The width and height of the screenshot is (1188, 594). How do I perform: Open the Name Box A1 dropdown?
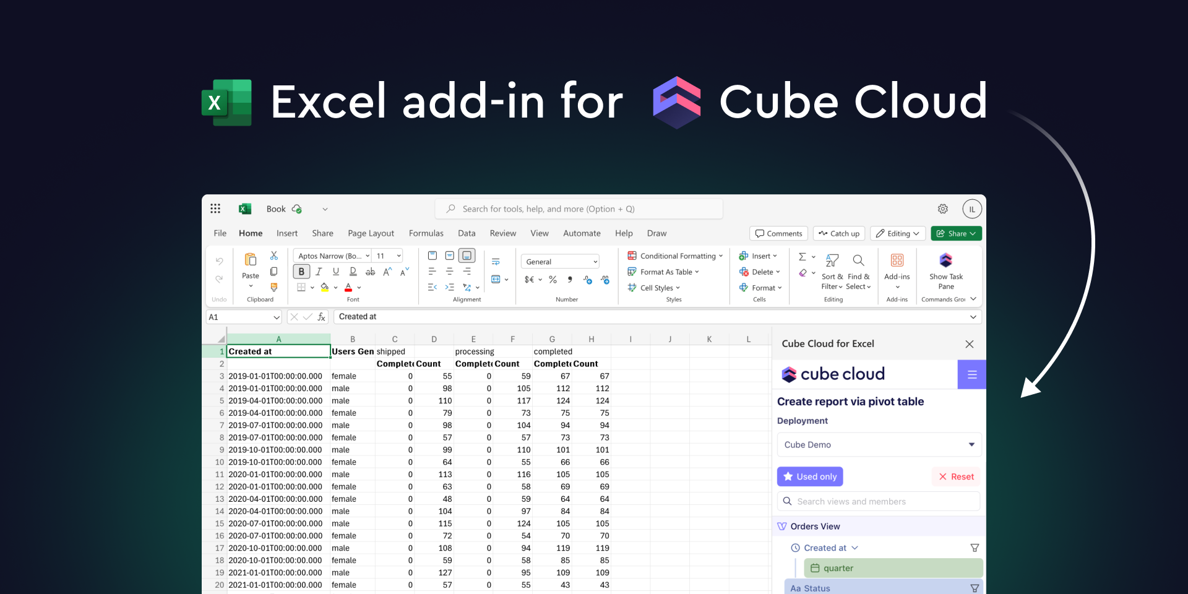tap(277, 317)
